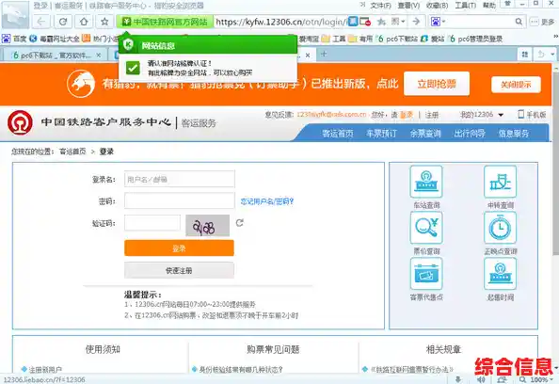This screenshot has height=384, width=559.
Task: Expand the 我的12306 dropdown
Action: tap(481, 115)
